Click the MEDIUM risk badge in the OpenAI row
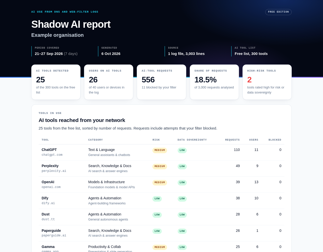323x252 pixels. click(160, 183)
